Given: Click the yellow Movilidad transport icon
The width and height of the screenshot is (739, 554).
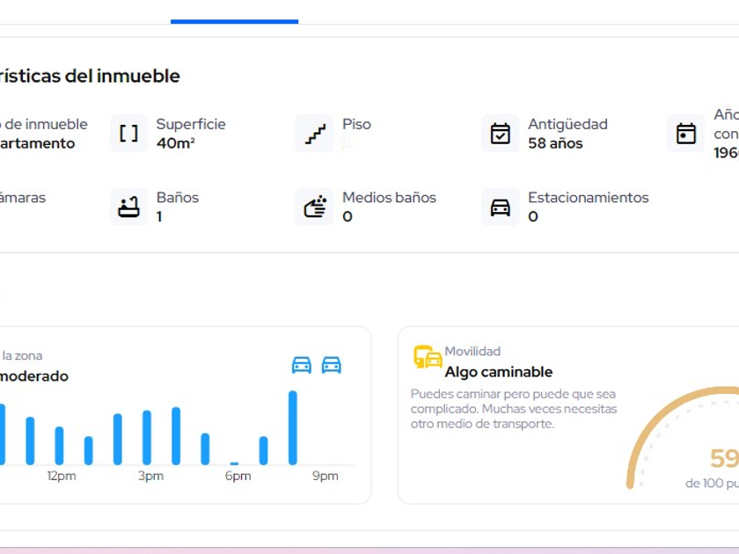Looking at the screenshot, I should (428, 357).
